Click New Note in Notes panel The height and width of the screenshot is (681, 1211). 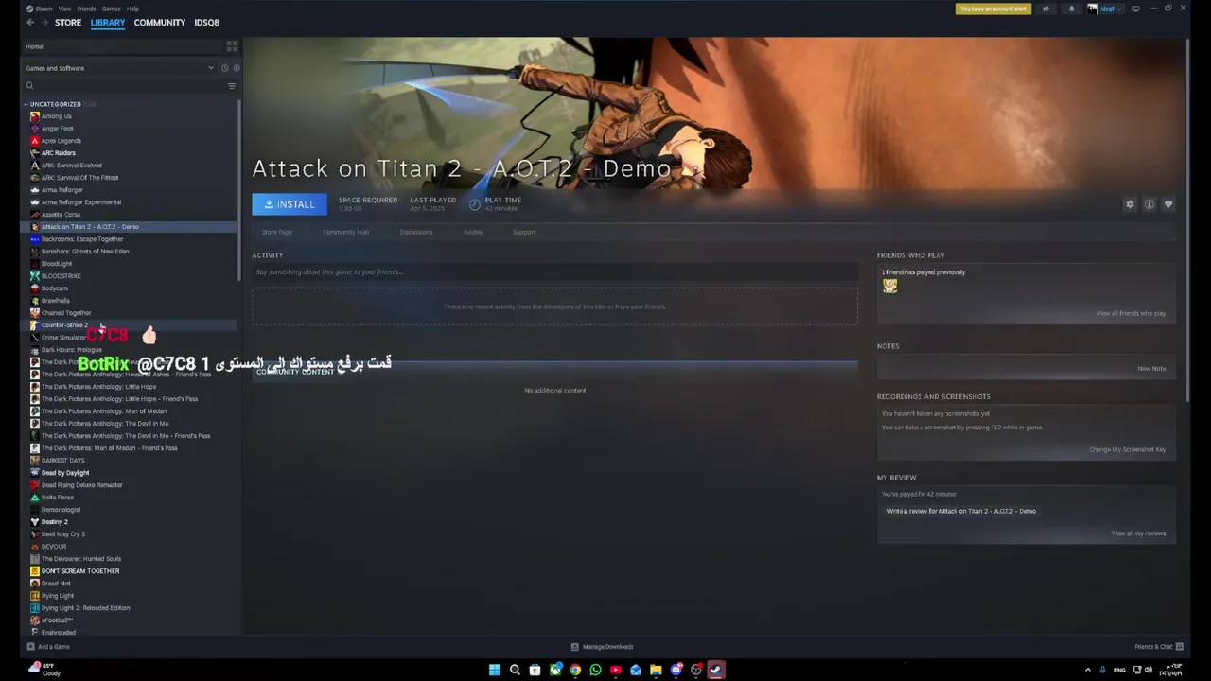coord(1151,368)
